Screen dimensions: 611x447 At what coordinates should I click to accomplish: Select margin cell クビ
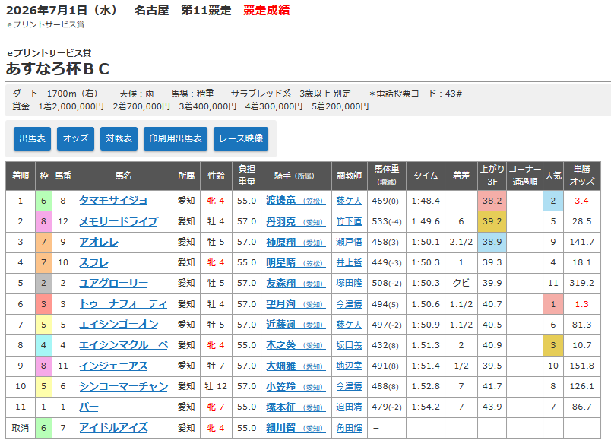(x=461, y=284)
